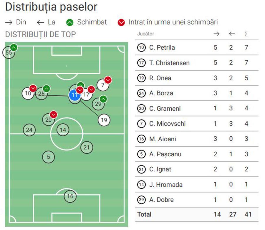Open T. Christensen player row
The width and height of the screenshot is (265, 230).
tap(196, 63)
